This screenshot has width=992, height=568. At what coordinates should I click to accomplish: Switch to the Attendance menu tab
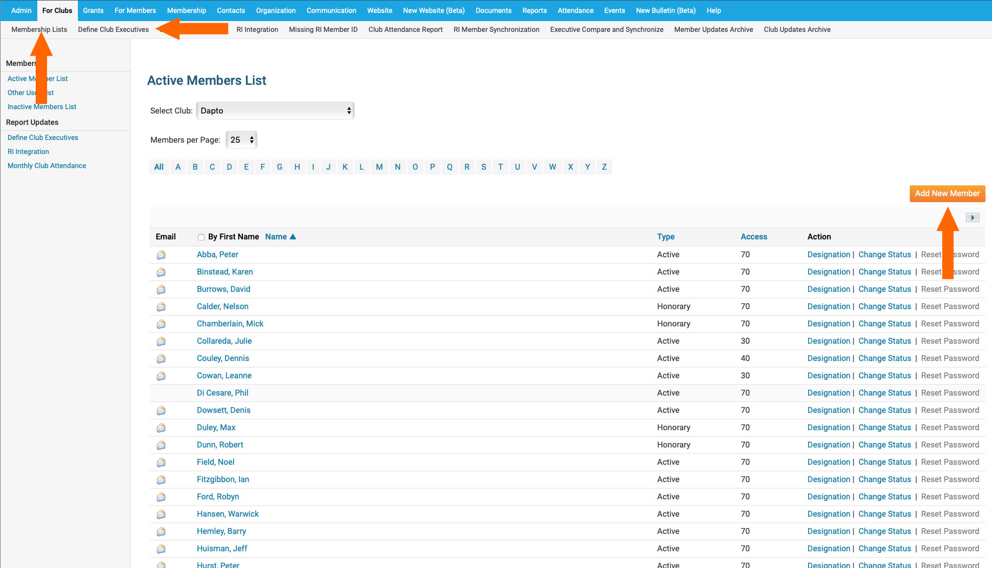point(575,10)
